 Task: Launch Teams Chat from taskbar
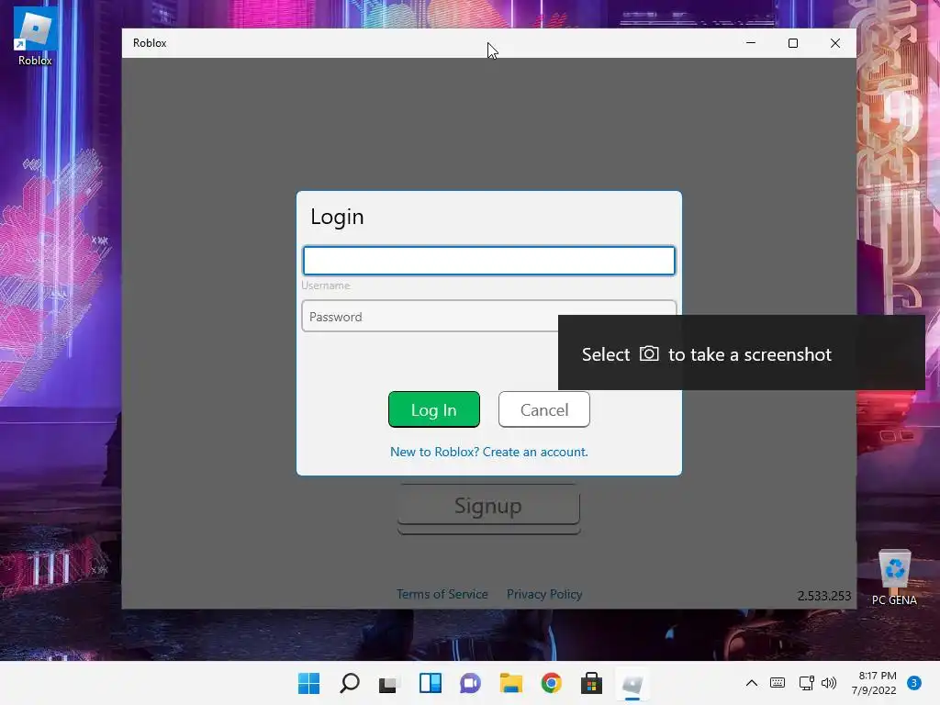470,683
